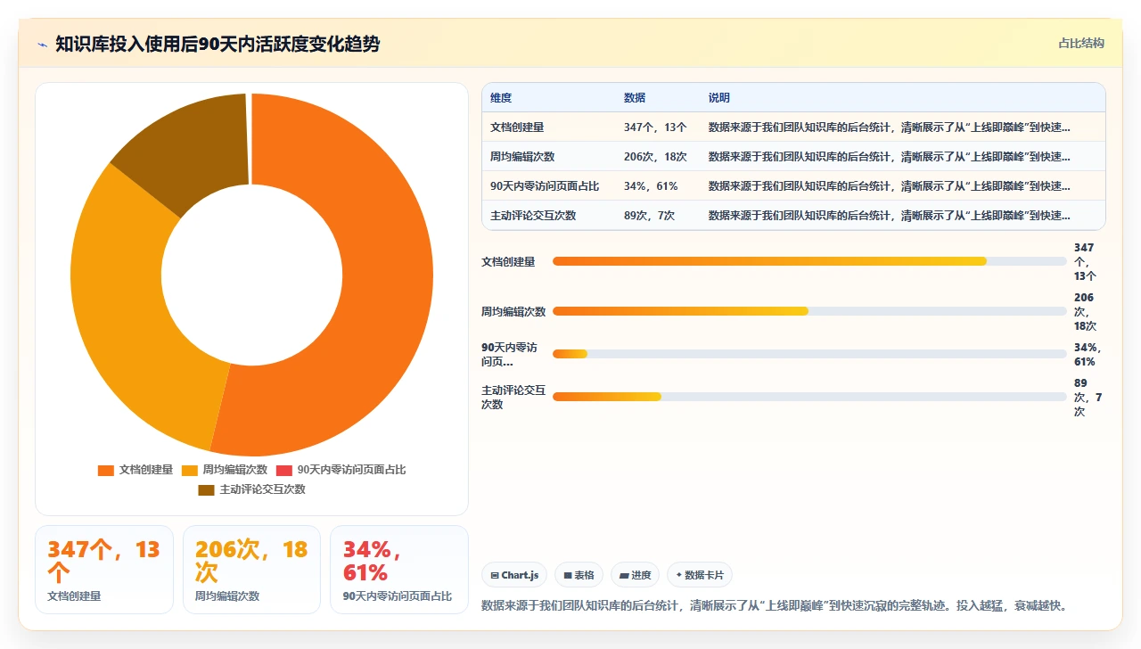Click the dashboard title 知识库投入使用后90天内活跃度变化趋势
1141x649 pixels.
(x=218, y=44)
